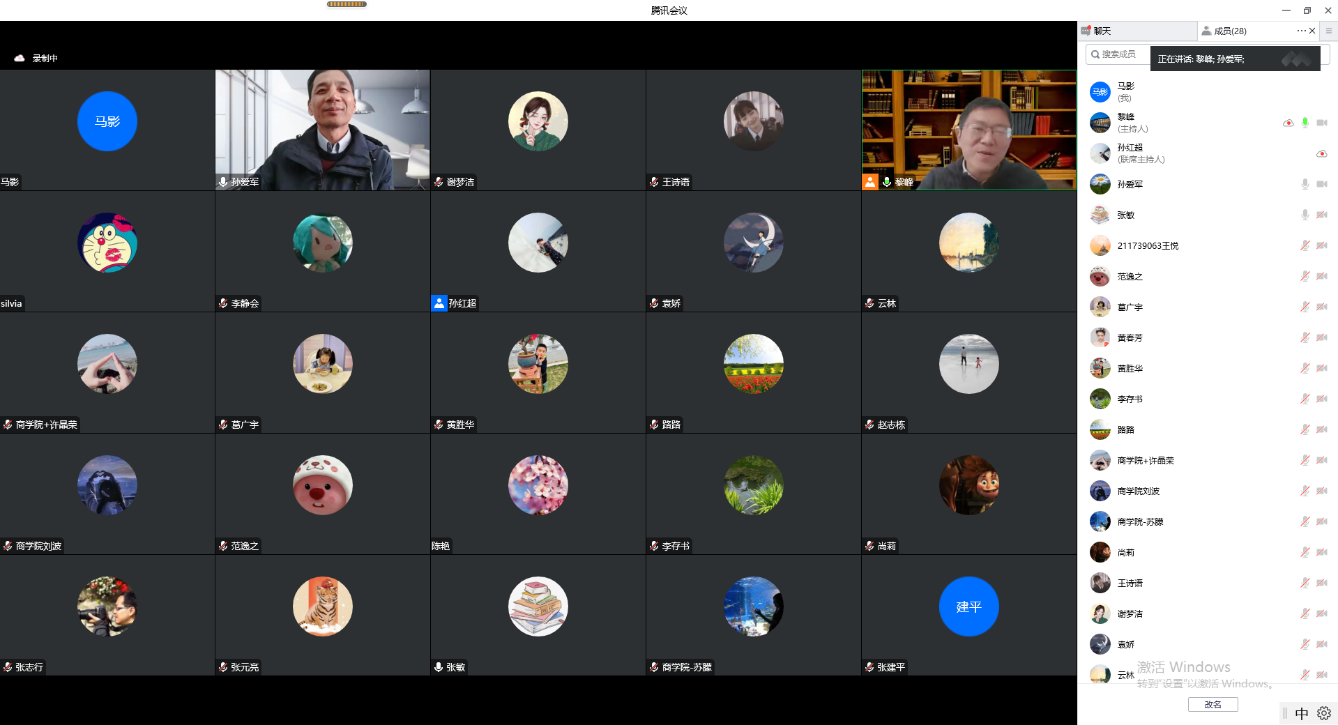Viewport: 1338px width, 725px height.
Task: Select 孙爱军's video thumbnail
Action: 322,130
